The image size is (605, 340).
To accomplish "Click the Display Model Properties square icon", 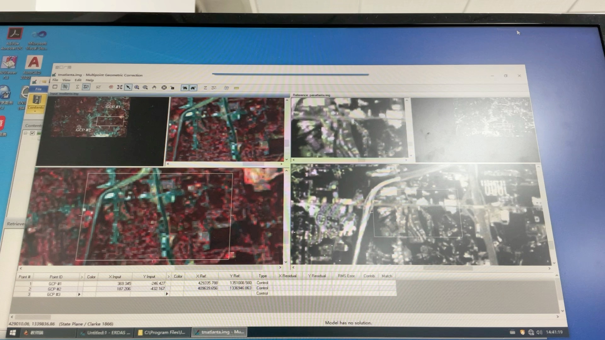I will [55, 87].
